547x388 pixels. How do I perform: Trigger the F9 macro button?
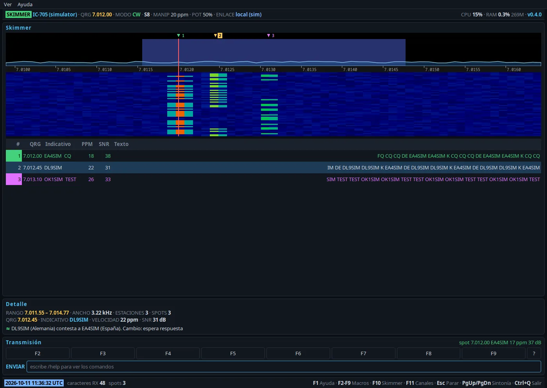(x=493, y=353)
